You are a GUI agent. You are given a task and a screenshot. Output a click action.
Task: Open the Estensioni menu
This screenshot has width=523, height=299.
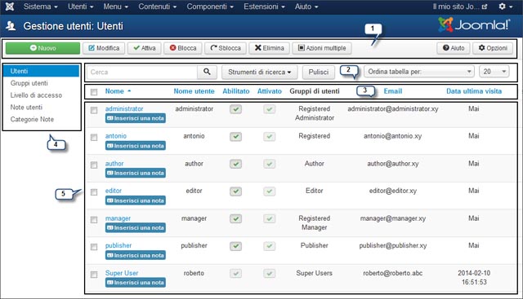[264, 7]
